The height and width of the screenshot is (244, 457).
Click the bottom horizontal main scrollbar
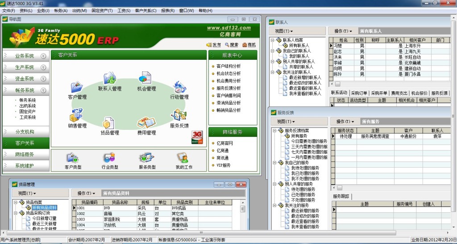click(x=201, y=233)
